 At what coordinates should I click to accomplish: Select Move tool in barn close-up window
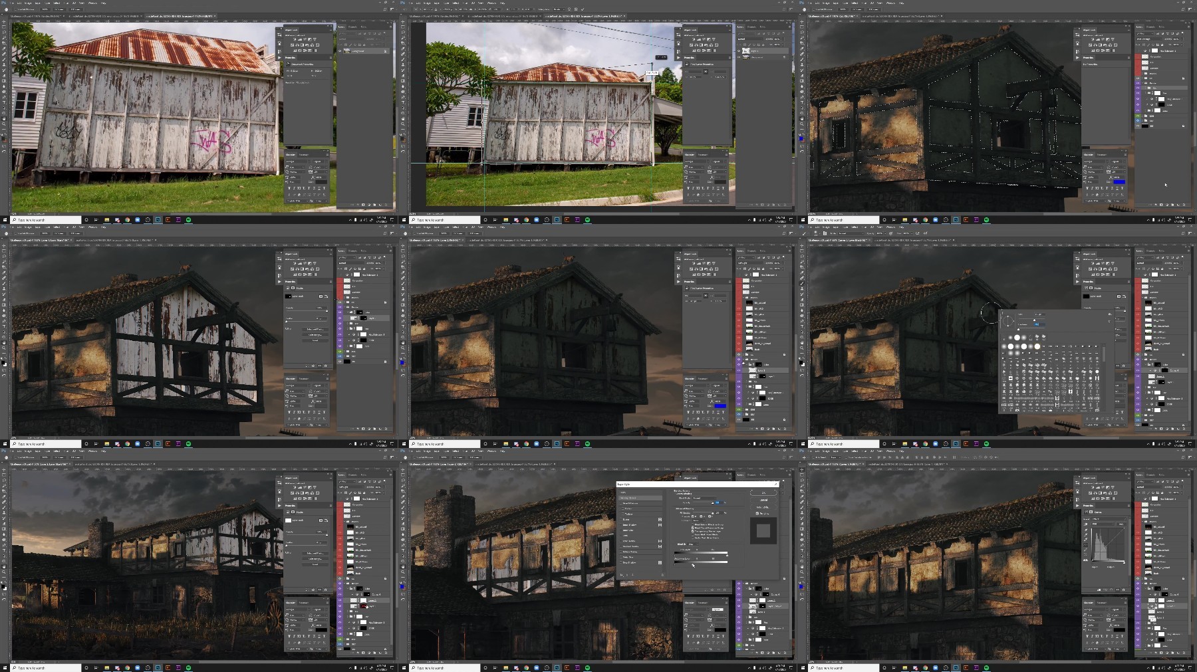4,21
